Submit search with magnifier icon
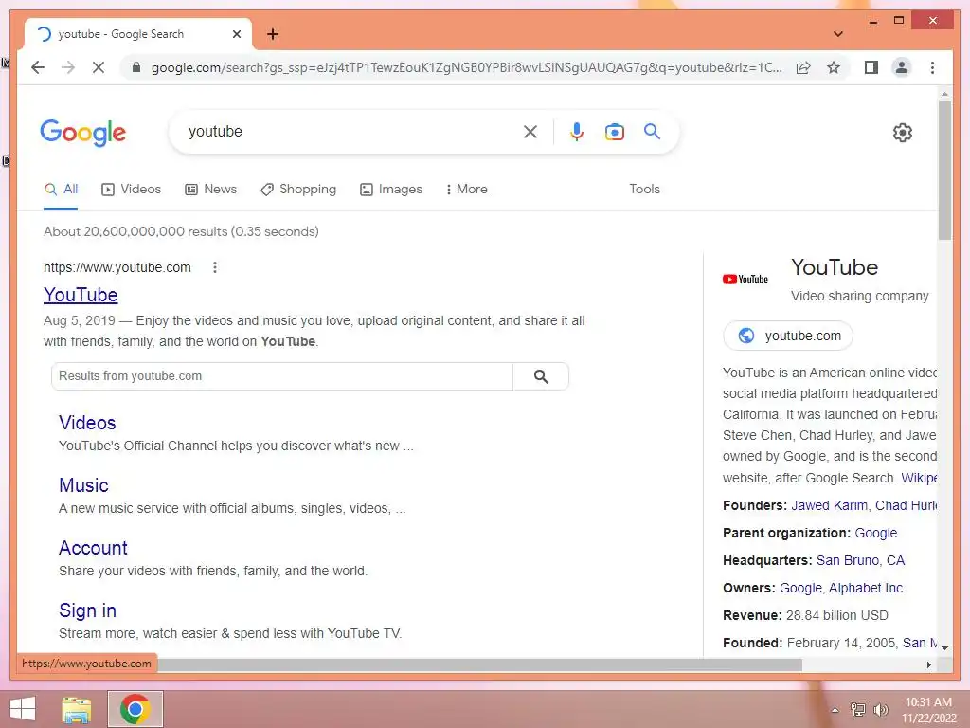This screenshot has width=970, height=728. tap(652, 131)
